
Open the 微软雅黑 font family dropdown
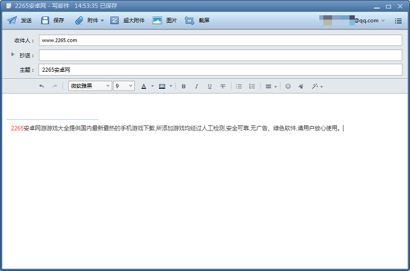[90, 86]
